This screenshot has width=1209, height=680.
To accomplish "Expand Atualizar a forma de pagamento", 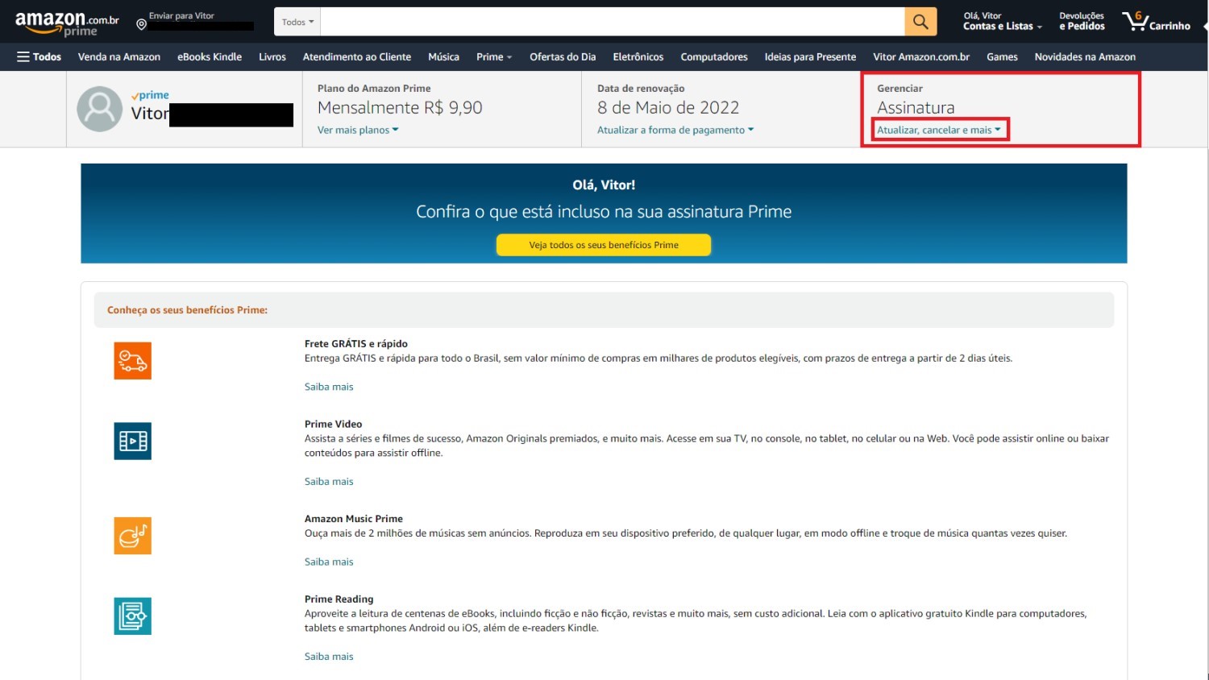I will pyautogui.click(x=675, y=130).
